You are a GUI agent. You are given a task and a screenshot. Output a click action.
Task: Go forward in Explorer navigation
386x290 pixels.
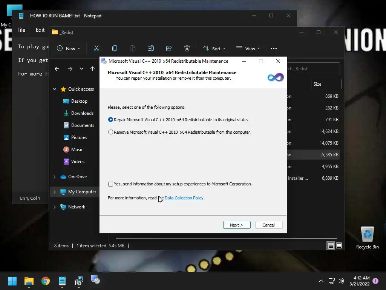70,69
